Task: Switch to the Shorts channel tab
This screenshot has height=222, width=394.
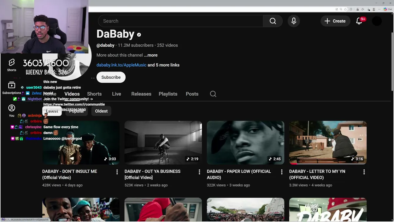Action: [x=94, y=94]
